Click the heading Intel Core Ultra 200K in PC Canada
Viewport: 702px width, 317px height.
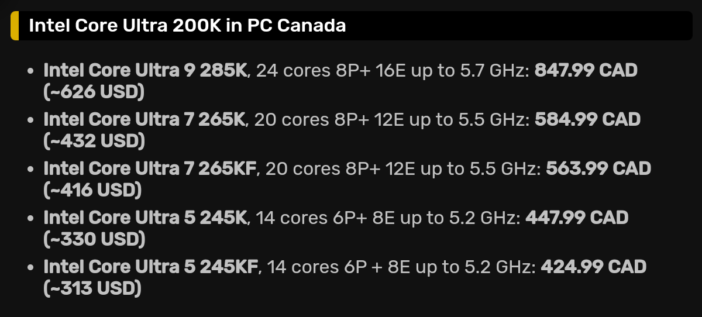(187, 26)
